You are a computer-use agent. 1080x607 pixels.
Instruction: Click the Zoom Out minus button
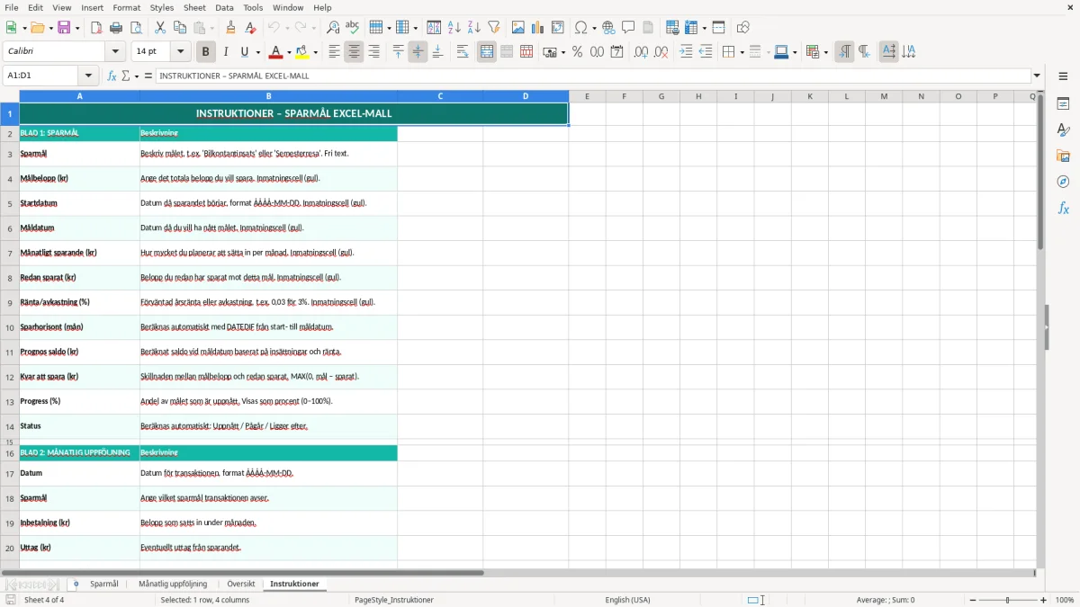click(x=973, y=600)
